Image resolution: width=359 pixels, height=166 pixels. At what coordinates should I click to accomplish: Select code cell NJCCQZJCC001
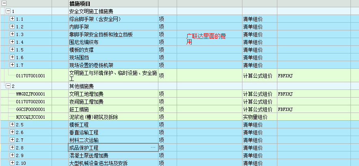coord(30,117)
